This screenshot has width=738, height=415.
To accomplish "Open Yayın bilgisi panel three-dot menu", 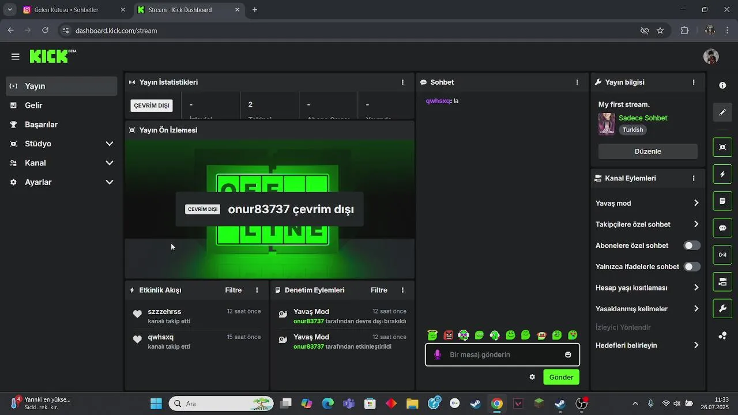I will [x=694, y=82].
